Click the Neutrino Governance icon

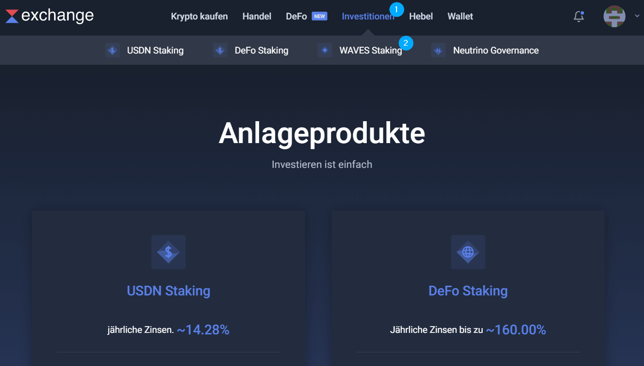coord(438,50)
